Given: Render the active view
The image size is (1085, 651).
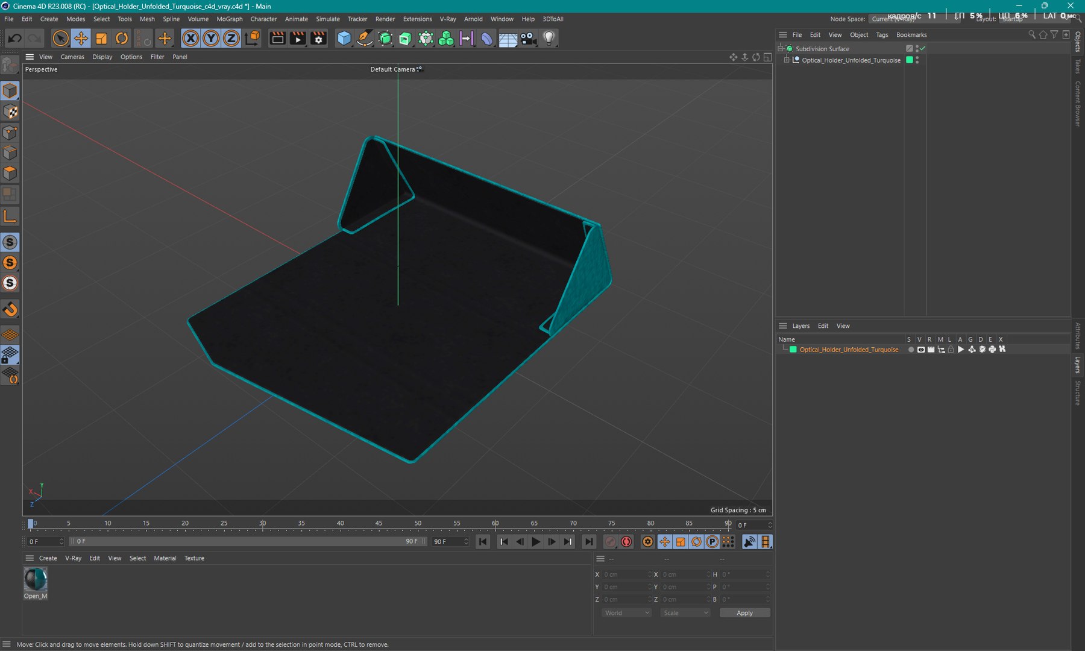Looking at the screenshot, I should tap(277, 39).
